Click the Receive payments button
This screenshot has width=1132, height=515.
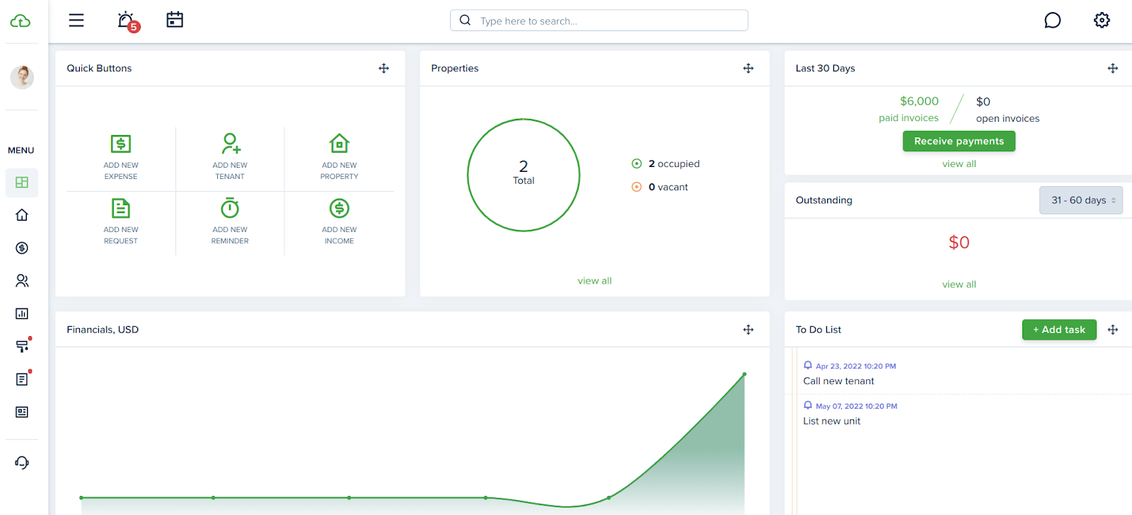(x=959, y=141)
